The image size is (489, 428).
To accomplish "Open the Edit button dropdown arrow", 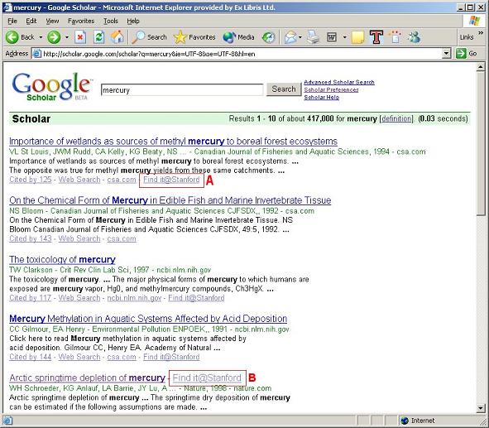I will (x=344, y=37).
